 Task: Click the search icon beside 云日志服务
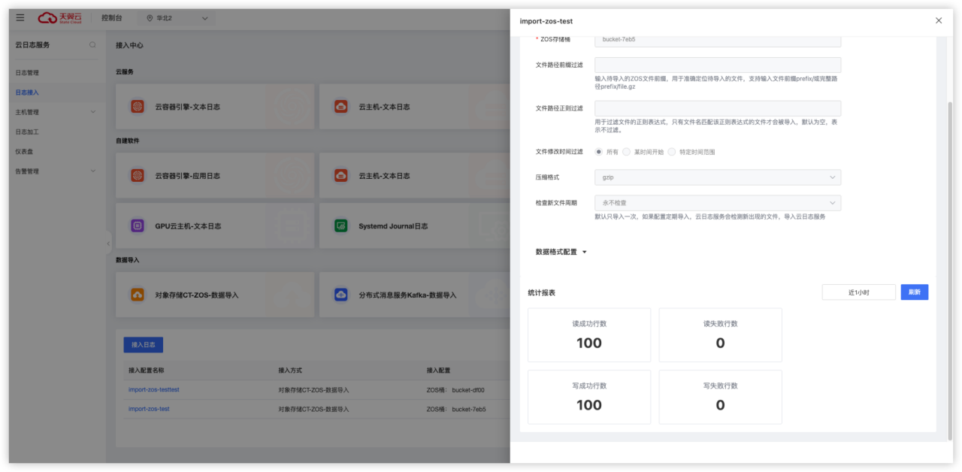tap(92, 45)
